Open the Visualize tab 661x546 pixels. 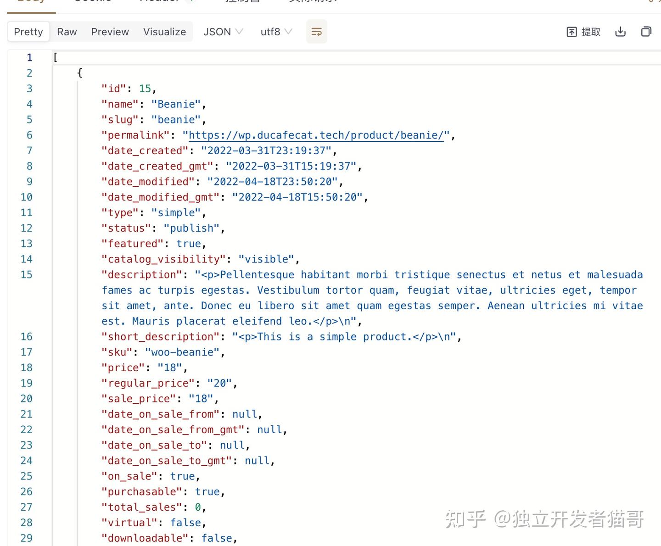(x=164, y=32)
